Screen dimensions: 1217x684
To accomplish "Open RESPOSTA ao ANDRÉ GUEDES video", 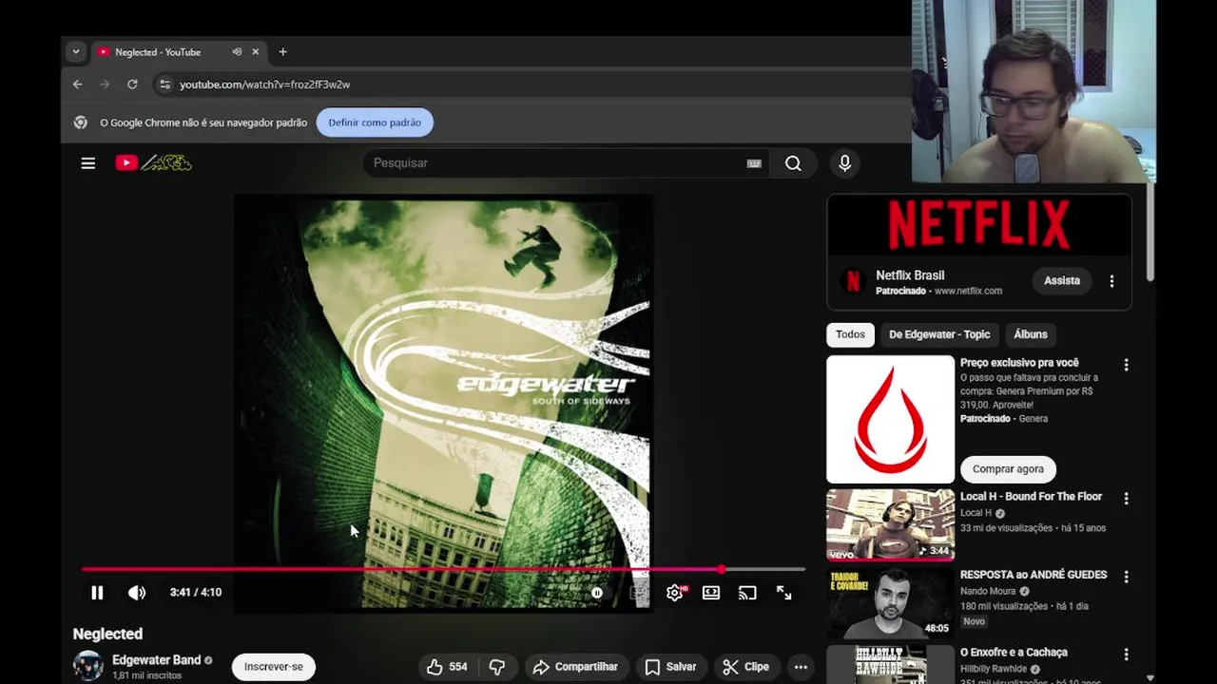I will (1033, 575).
